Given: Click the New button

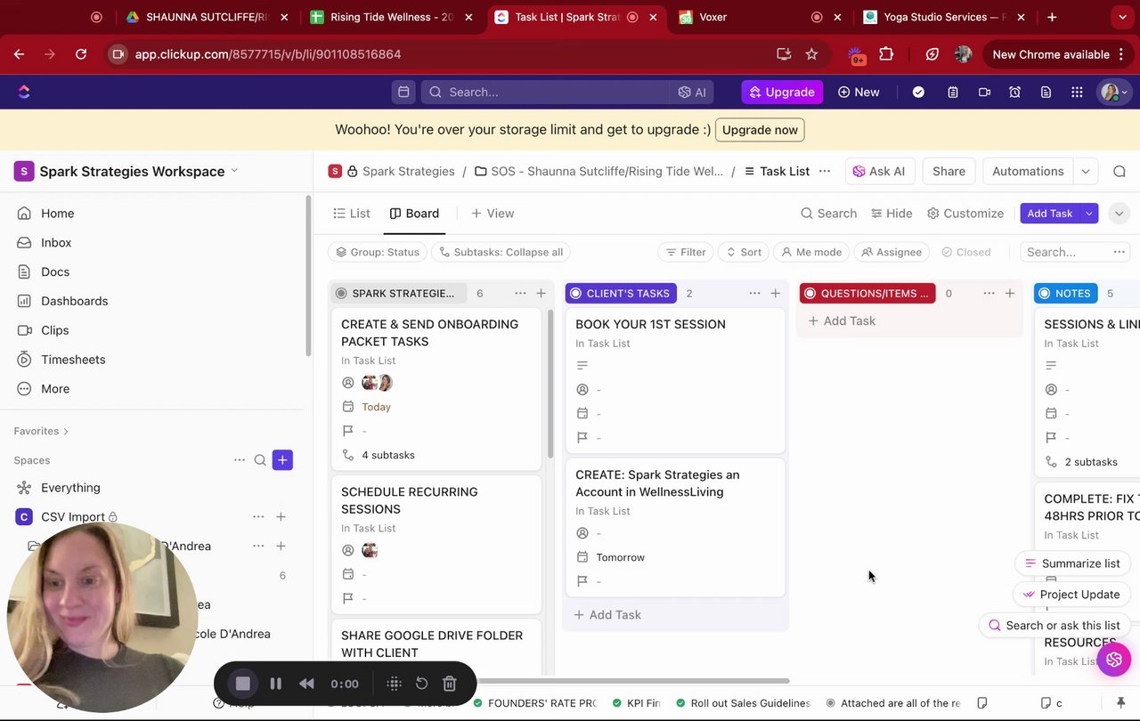Looking at the screenshot, I should pos(859,92).
